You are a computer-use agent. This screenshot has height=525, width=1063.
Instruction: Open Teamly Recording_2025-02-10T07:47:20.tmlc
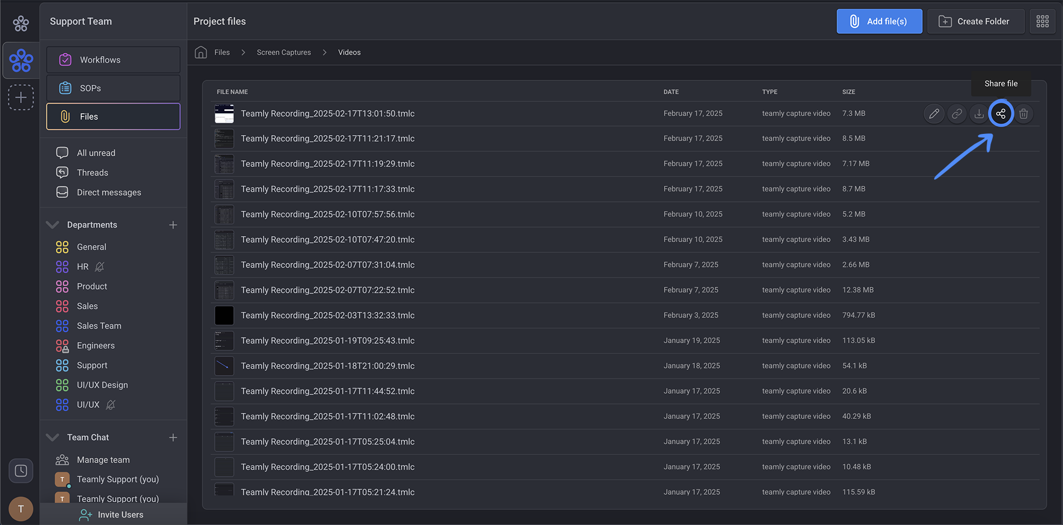tap(328, 239)
